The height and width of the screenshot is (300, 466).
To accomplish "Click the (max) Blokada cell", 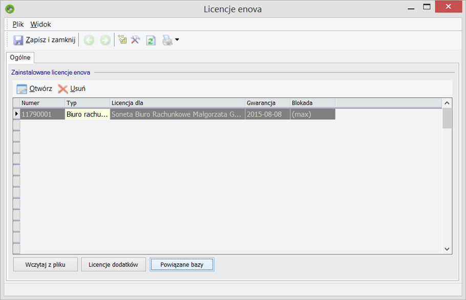I will [313, 114].
